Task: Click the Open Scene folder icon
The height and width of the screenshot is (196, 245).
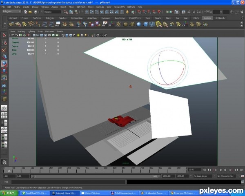Action: [30, 12]
